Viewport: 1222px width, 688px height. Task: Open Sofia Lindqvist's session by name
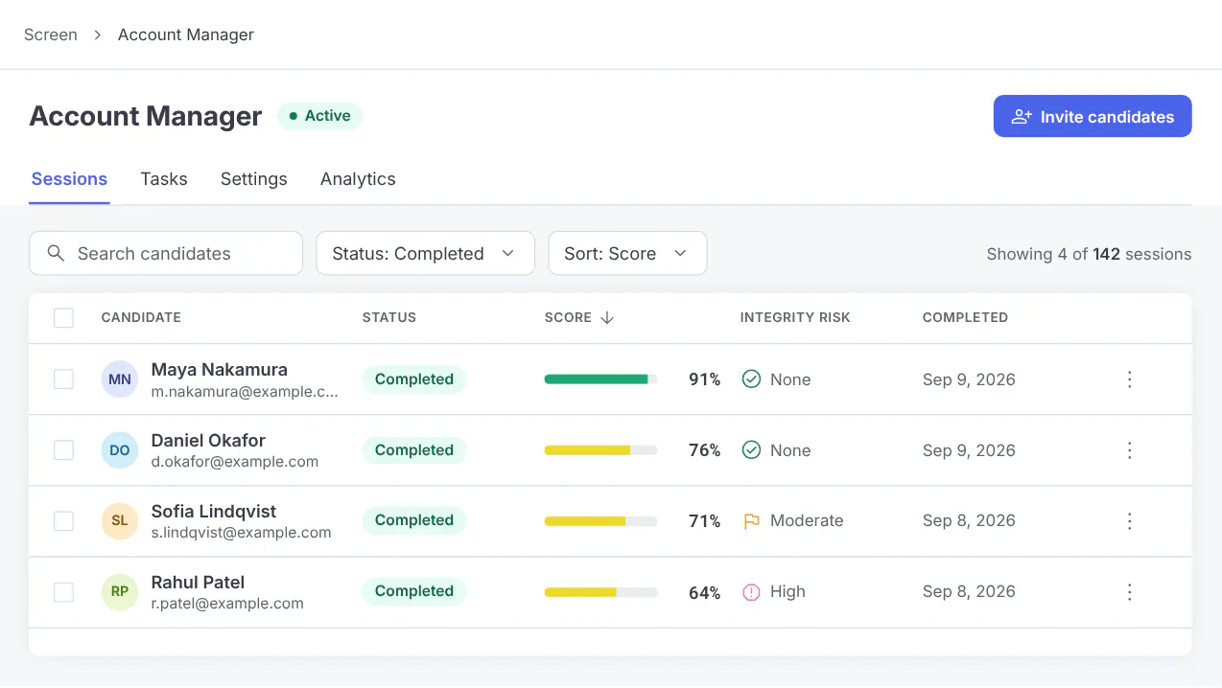coord(214,512)
